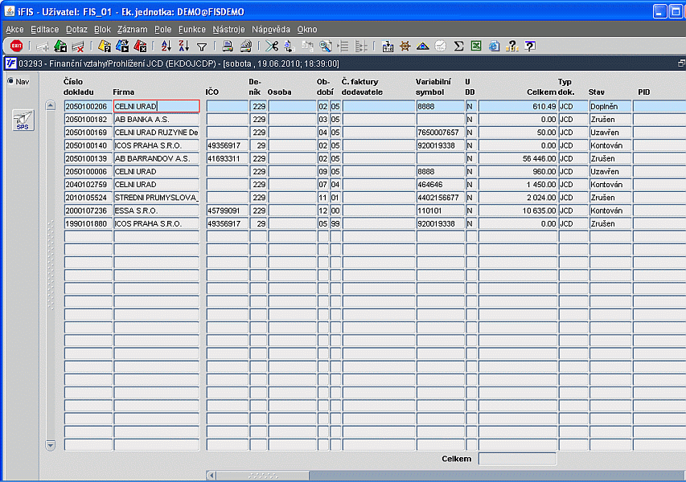Viewport: 686px width, 482px height.
Task: Click the yellow question mark help icon
Action: tap(511, 46)
